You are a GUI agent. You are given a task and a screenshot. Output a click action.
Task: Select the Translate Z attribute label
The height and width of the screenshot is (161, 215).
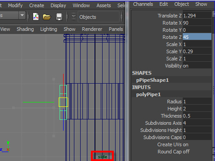coord(170,16)
